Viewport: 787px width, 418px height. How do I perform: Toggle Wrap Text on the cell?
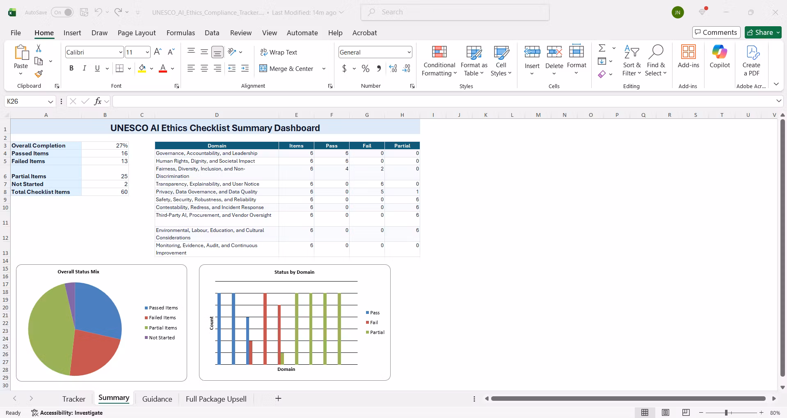279,52
